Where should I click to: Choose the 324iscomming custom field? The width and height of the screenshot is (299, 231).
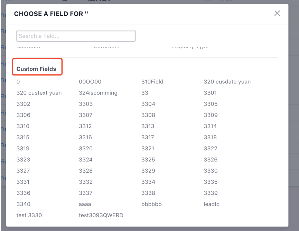(x=98, y=93)
